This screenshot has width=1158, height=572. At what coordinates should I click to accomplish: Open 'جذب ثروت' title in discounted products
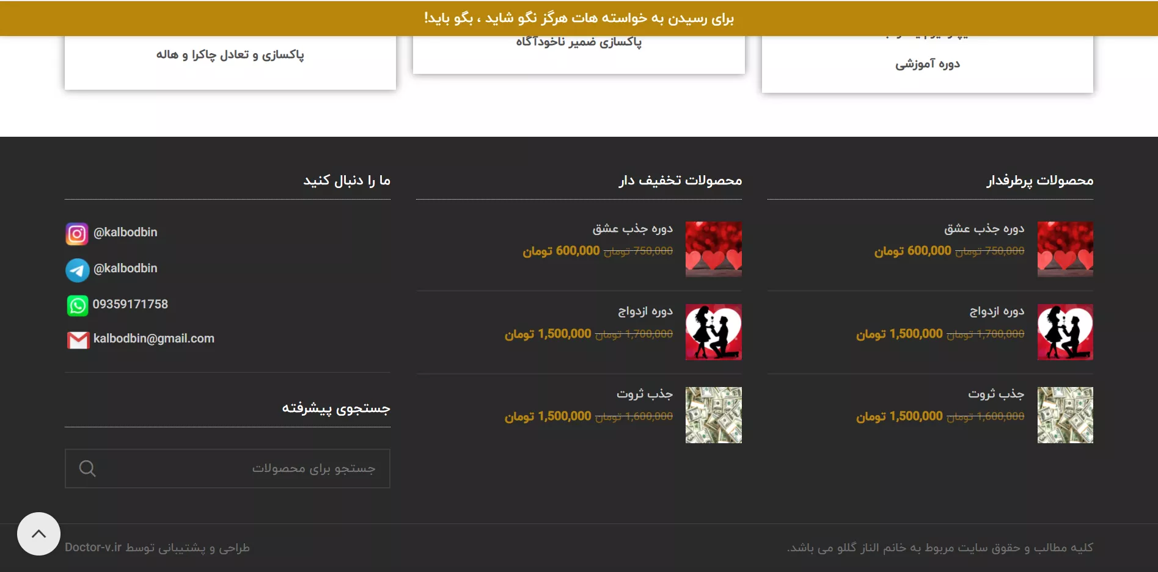(645, 394)
